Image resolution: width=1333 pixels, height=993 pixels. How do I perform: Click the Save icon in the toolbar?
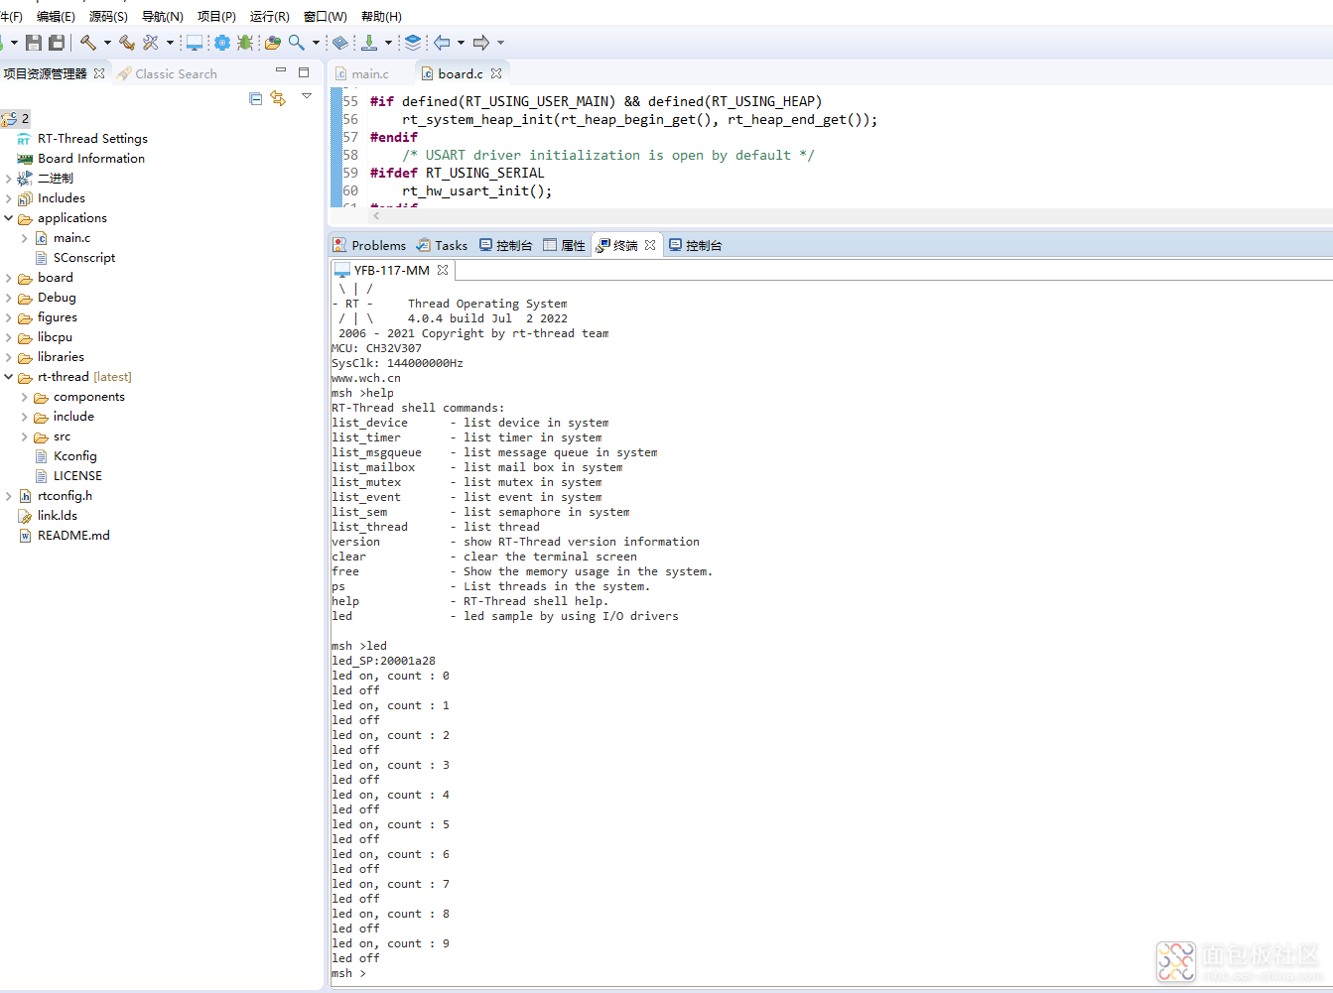click(34, 43)
